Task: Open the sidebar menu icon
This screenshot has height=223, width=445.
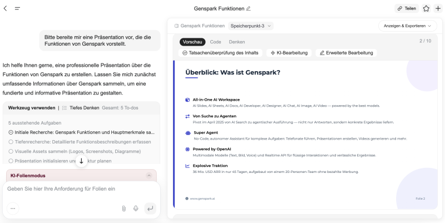Action: coord(17,8)
